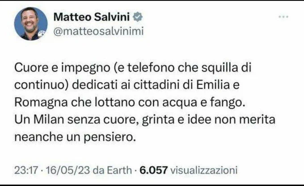Click the 6.057 view count
The height and width of the screenshot is (186, 304).
153,170
